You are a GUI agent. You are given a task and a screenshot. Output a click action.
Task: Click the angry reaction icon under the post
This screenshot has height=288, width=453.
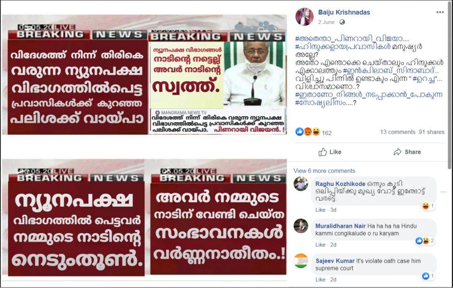coord(308,132)
